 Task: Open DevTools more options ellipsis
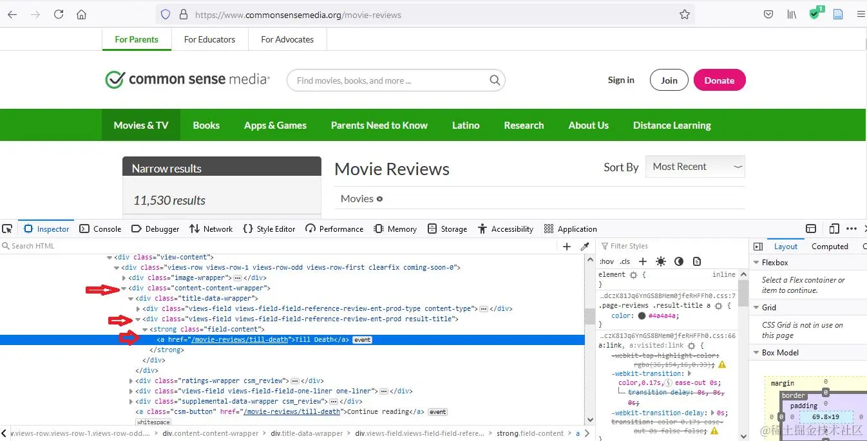852,229
